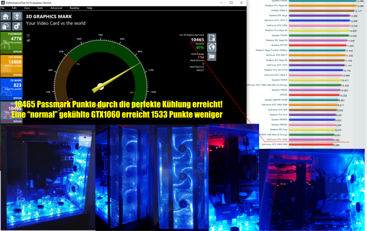This screenshot has width=367, height=231.
Task: Click the World Maximum 34227 value
Action: click(x=200, y=70)
